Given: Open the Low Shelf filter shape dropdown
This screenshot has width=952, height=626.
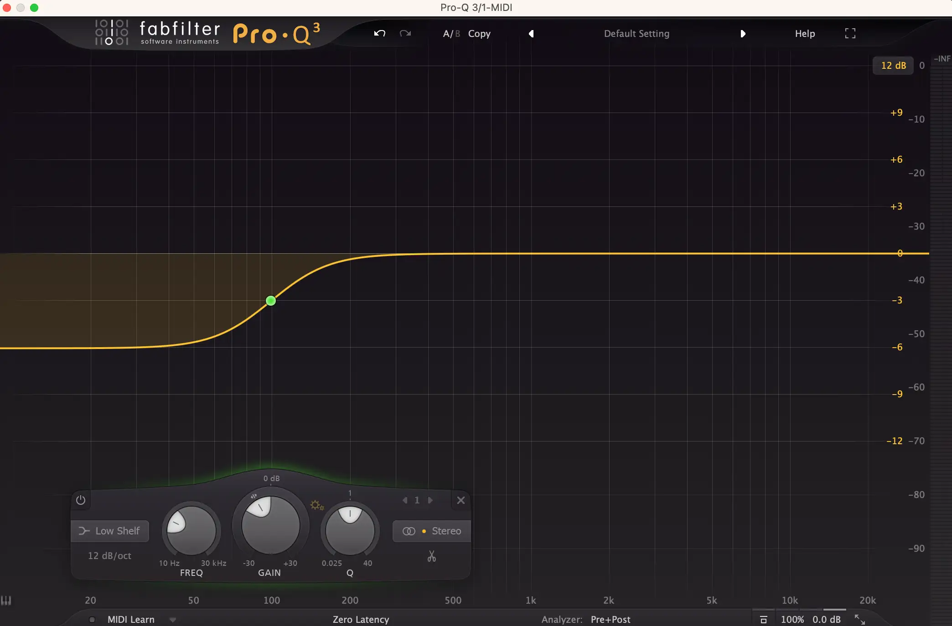Looking at the screenshot, I should click(110, 531).
